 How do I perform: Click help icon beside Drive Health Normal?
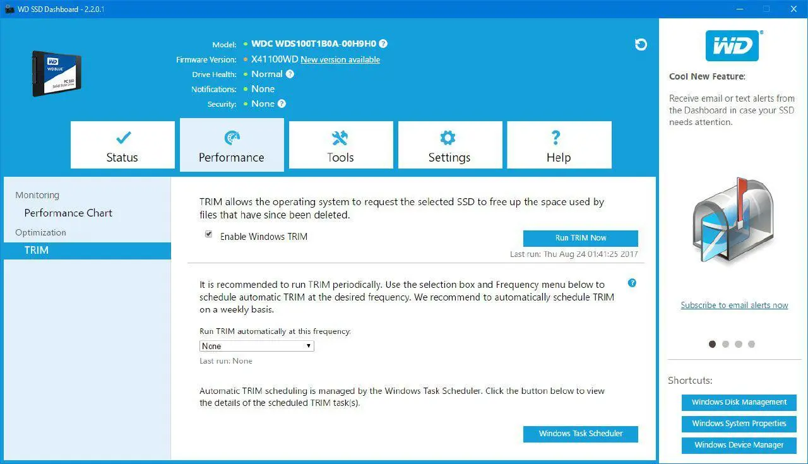[x=290, y=74]
